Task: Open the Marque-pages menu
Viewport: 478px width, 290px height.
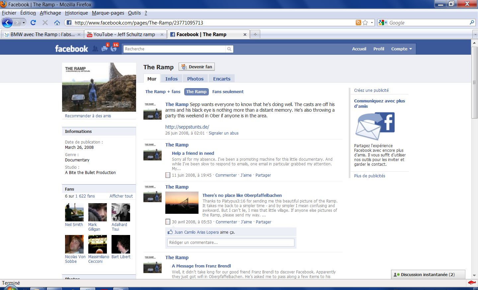Action: point(108,13)
